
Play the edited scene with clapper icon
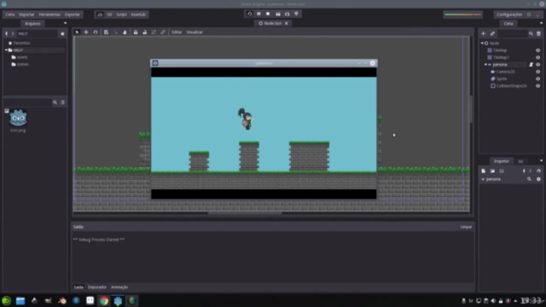pos(278,14)
